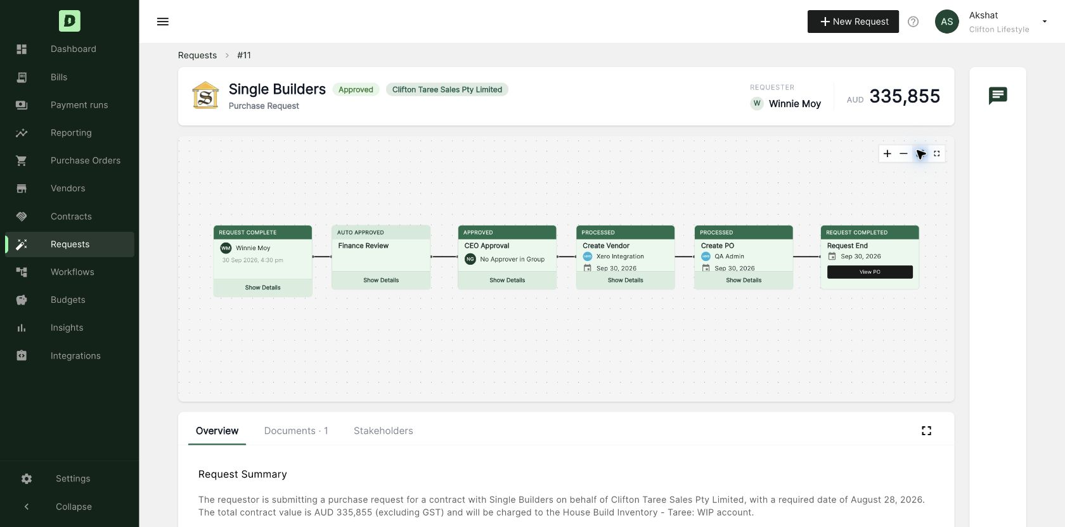Viewport: 1065px width, 527px height.
Task: Click the Approved status badge
Action: tap(356, 89)
